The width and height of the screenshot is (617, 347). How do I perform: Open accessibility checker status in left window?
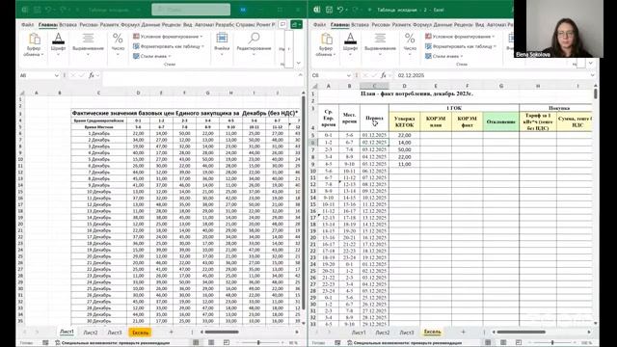coord(112,343)
